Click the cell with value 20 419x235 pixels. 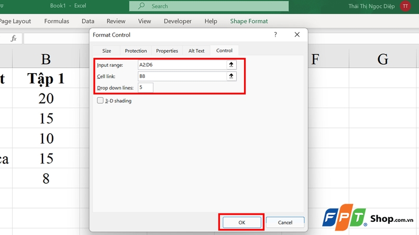(x=46, y=98)
